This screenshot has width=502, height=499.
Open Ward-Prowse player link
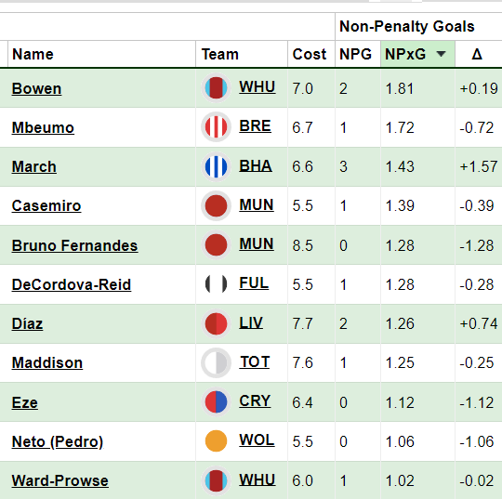59,480
